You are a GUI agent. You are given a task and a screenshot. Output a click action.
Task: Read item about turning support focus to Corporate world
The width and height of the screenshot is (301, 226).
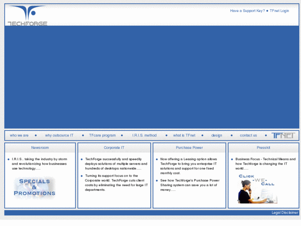click(x=116, y=183)
